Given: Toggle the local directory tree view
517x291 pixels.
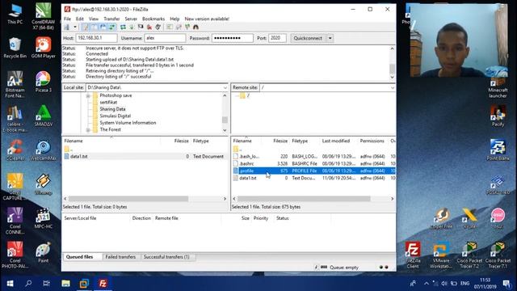Looking at the screenshot, I should click(94, 27).
